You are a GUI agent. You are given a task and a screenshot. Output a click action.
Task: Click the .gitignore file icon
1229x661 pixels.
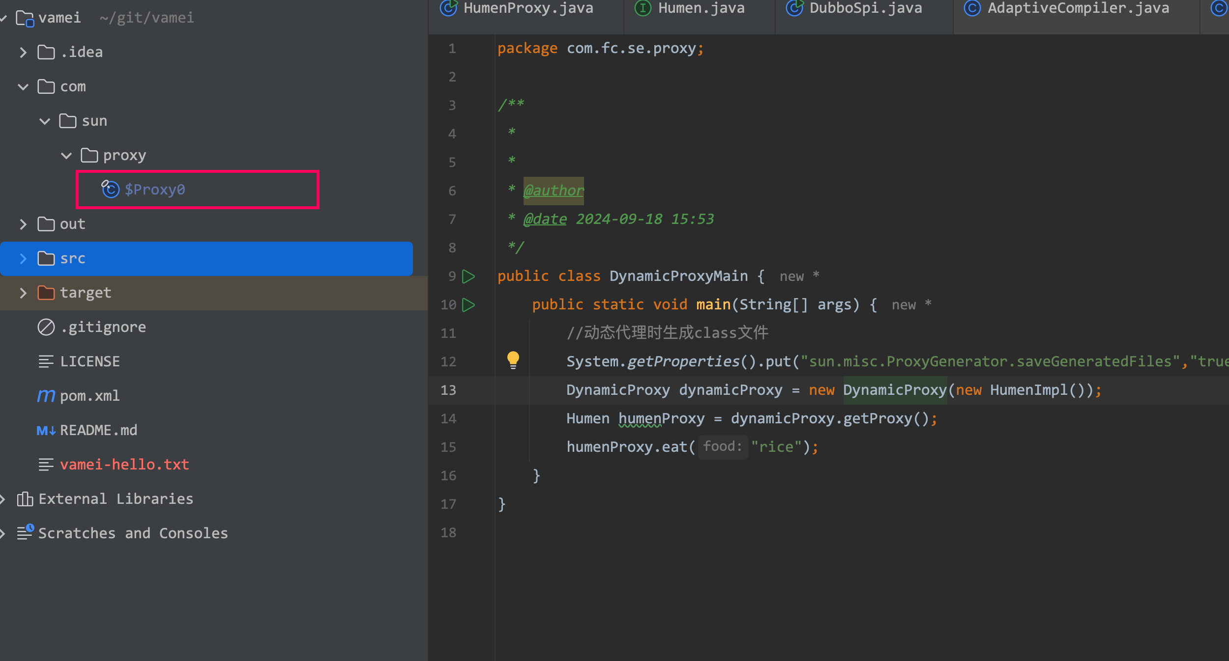pos(46,327)
